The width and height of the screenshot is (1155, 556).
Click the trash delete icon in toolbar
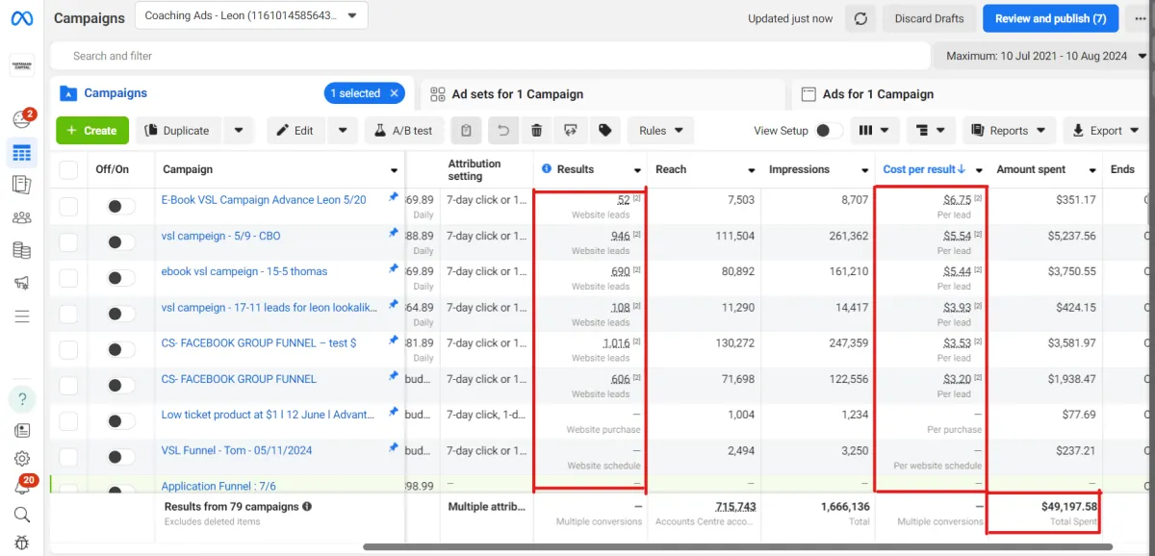pos(537,131)
